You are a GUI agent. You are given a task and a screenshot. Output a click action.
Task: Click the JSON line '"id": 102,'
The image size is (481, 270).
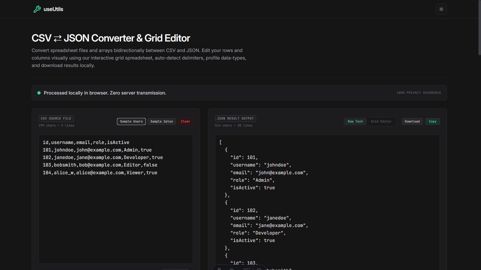[x=244, y=210]
